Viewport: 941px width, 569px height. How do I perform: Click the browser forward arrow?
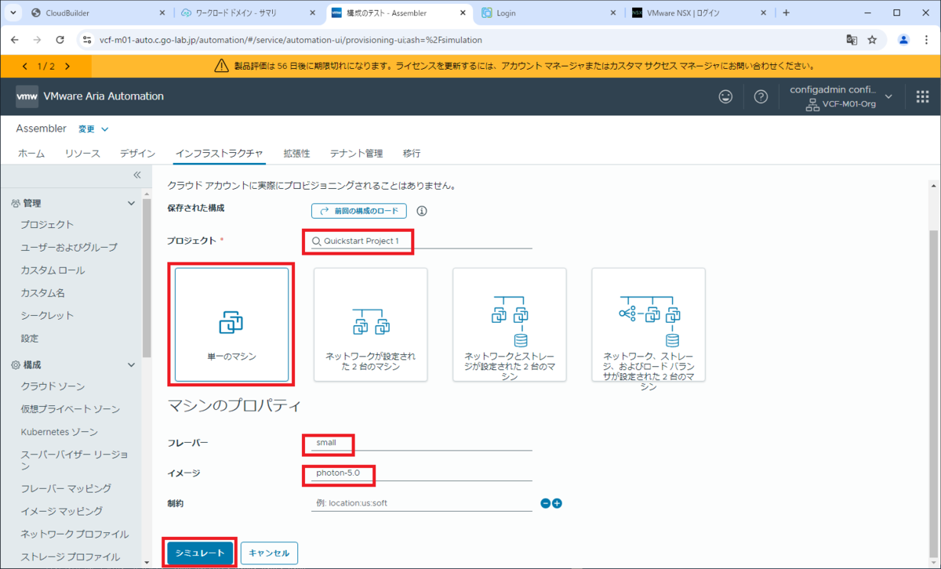click(x=38, y=39)
